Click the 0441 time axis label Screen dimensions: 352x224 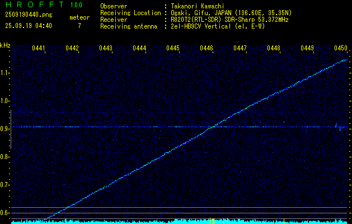pos(39,48)
